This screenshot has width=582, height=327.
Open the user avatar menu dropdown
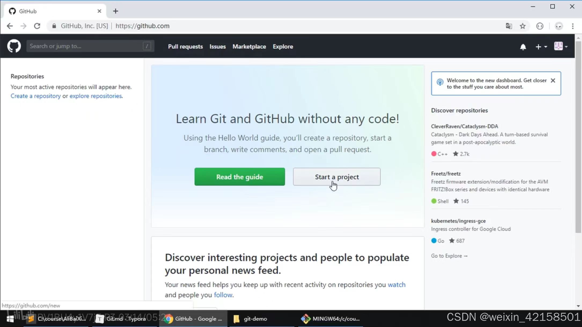click(561, 46)
